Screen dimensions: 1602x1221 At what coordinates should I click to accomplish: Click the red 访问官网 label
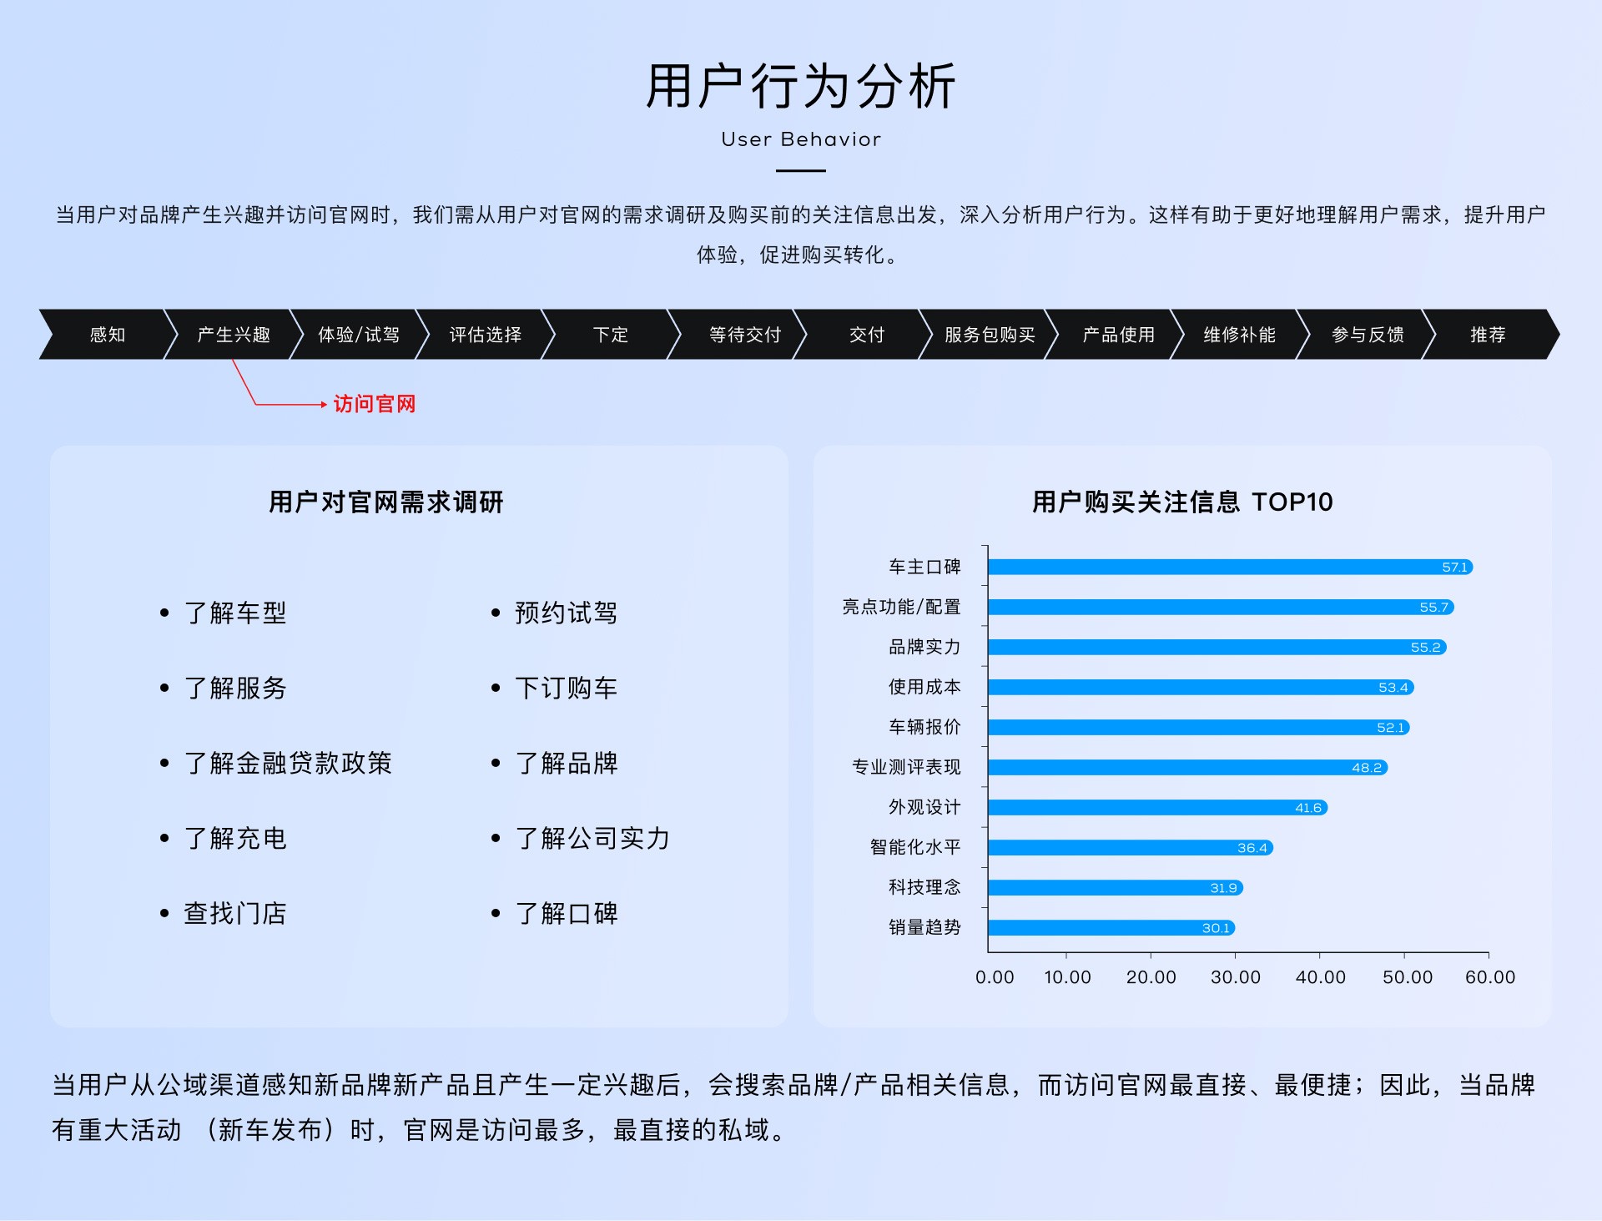(374, 404)
